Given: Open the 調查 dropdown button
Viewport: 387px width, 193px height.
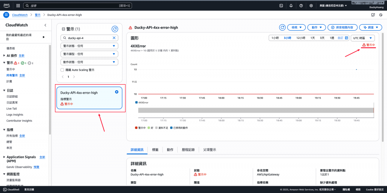Looking at the screenshot, I should point(371,28).
